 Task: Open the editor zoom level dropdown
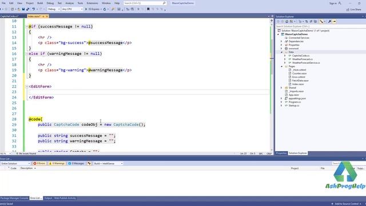coord(10,153)
